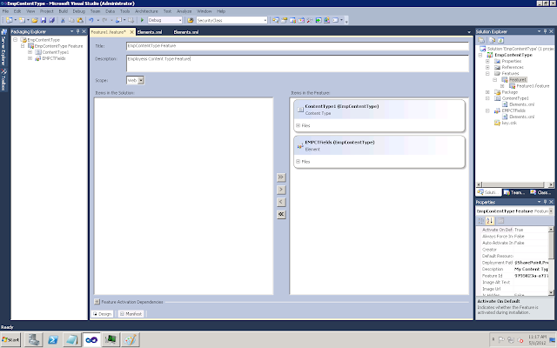Add selected item with > button

[x=281, y=190]
